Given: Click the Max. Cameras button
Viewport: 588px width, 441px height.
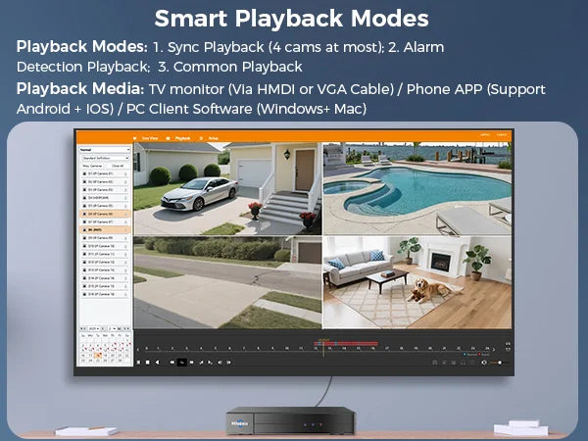Looking at the screenshot, I should 93,167.
